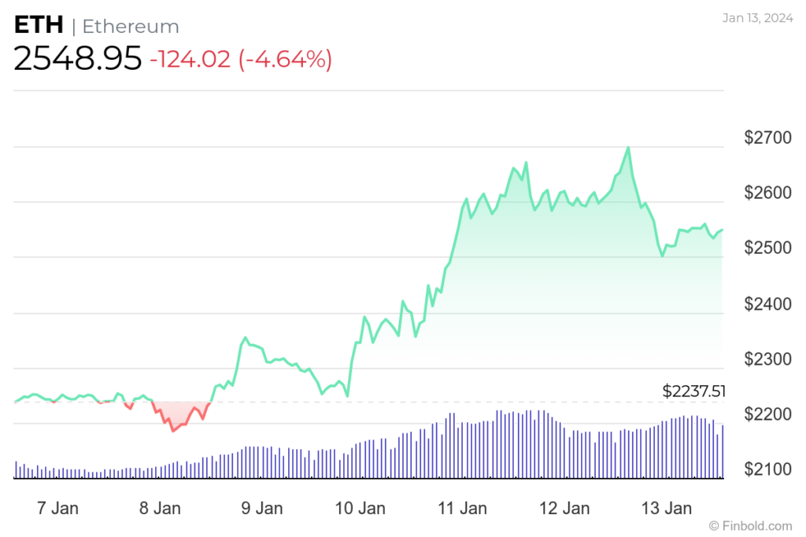Open the Finbold.com copyright link
Viewport: 806px width, 537px height.
[x=750, y=526]
